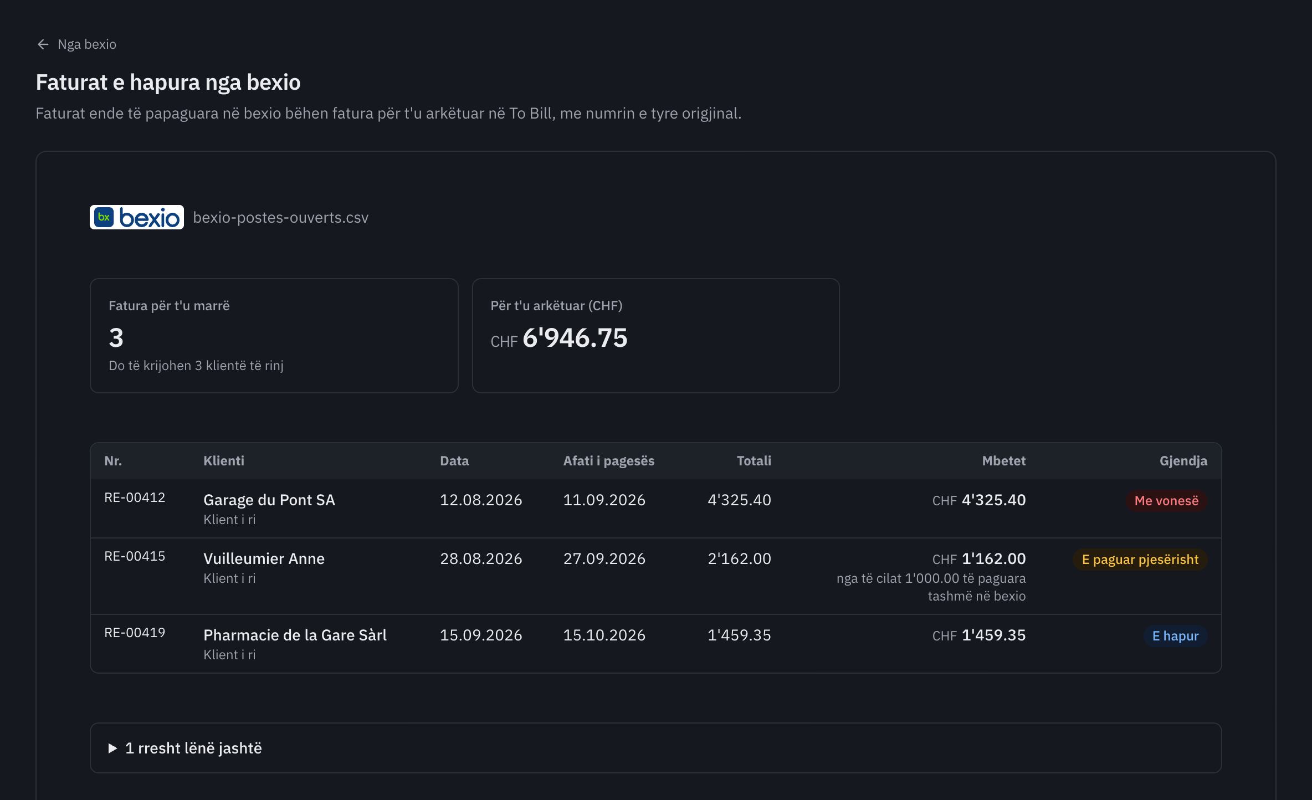Image resolution: width=1312 pixels, height=800 pixels.
Task: Click the disclosure triangle for excluded rows
Action: pos(112,748)
